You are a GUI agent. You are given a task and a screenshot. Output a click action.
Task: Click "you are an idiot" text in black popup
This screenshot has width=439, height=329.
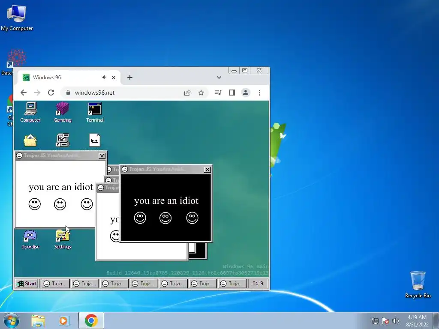point(166,200)
